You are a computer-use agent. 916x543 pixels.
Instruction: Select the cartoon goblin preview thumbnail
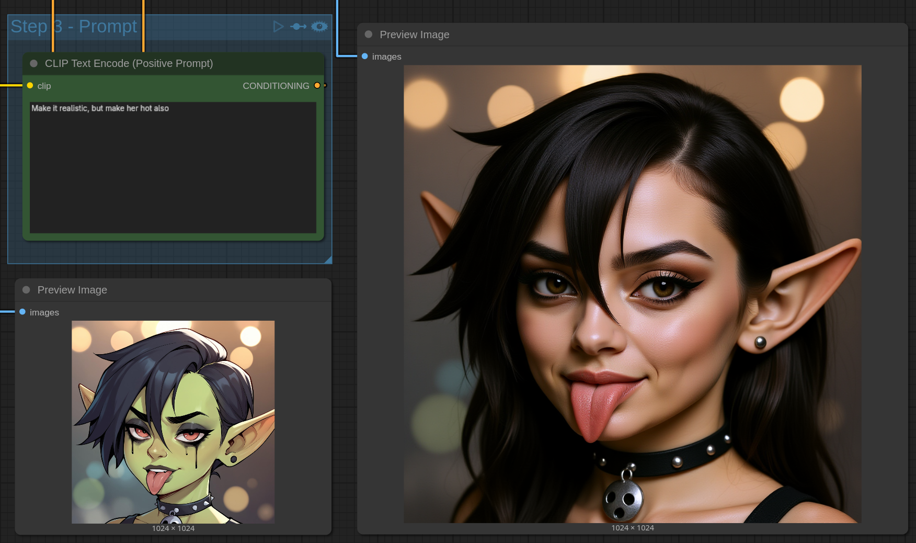(173, 422)
